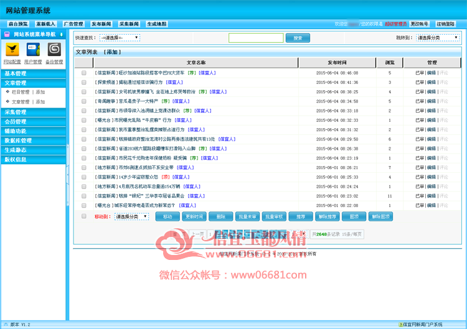Screen dimensions: 467x329
Task: Tick checkbox for 14岁少年盗窃惹众怒
Action: tap(83, 177)
